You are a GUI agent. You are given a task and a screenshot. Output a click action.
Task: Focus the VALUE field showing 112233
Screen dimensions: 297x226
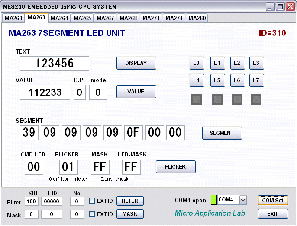pyautogui.click(x=45, y=92)
